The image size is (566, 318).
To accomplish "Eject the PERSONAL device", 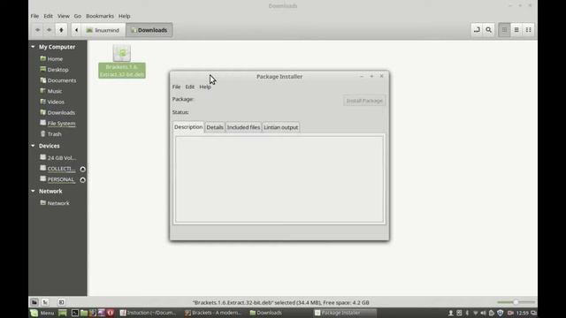I will (82, 180).
